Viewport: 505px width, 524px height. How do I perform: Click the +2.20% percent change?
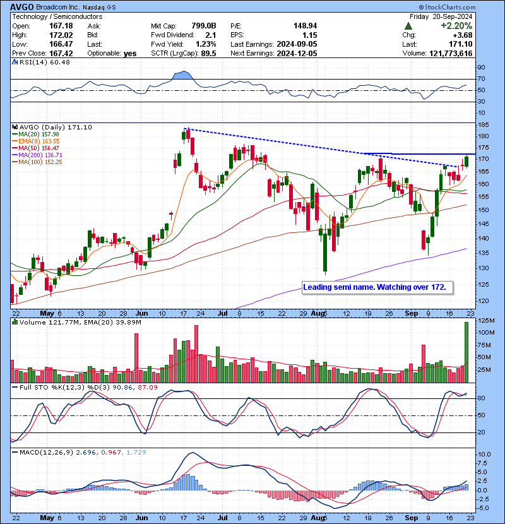click(x=456, y=26)
